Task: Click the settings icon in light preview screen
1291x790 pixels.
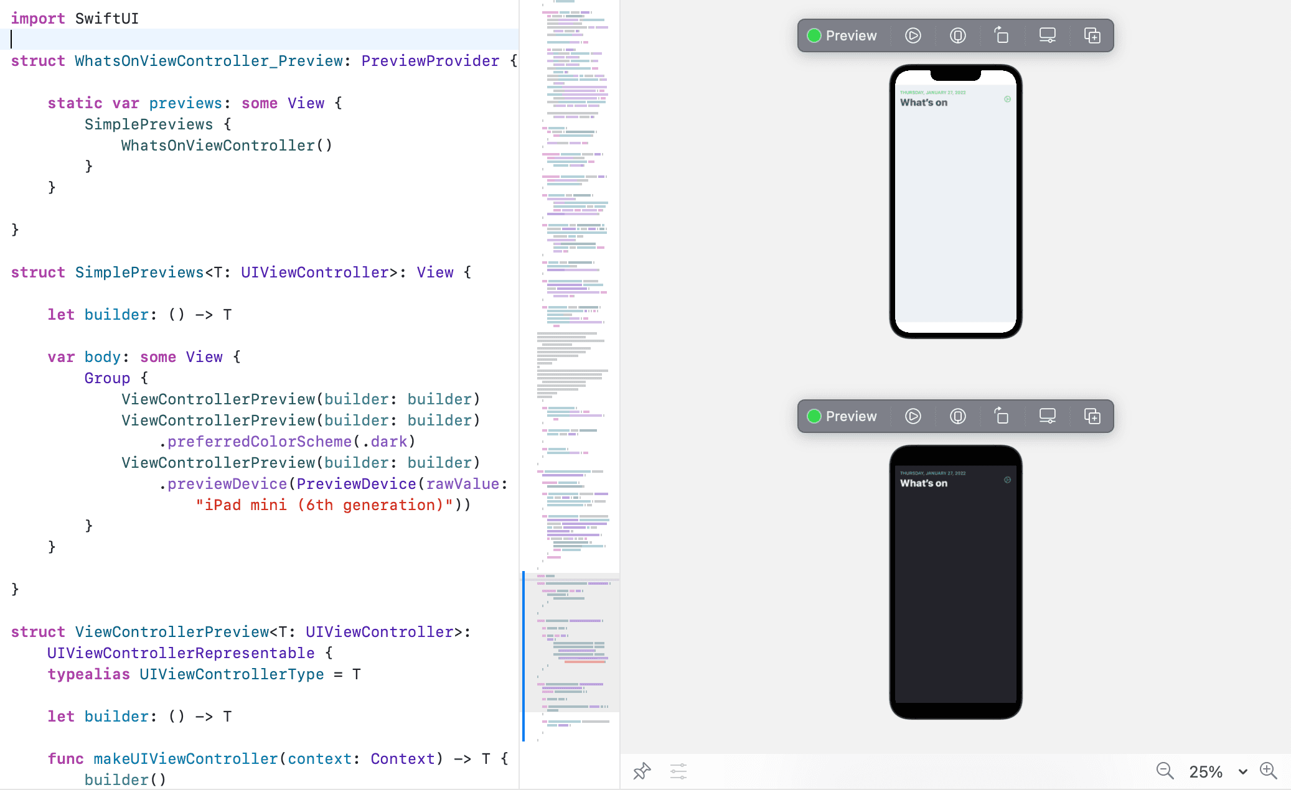Action: tap(1007, 100)
